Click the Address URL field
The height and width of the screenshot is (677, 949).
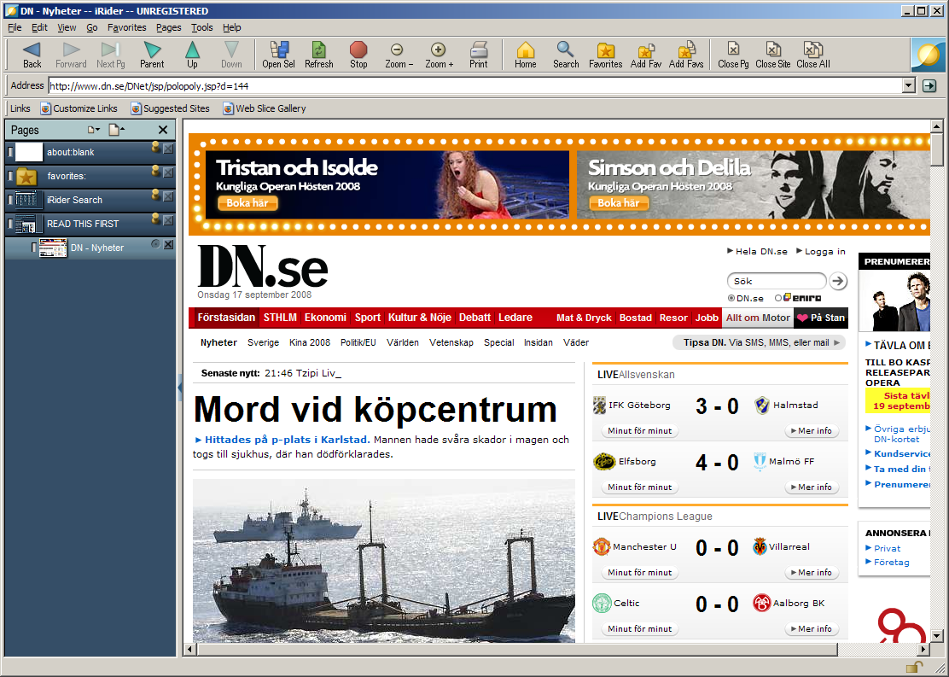pos(474,86)
